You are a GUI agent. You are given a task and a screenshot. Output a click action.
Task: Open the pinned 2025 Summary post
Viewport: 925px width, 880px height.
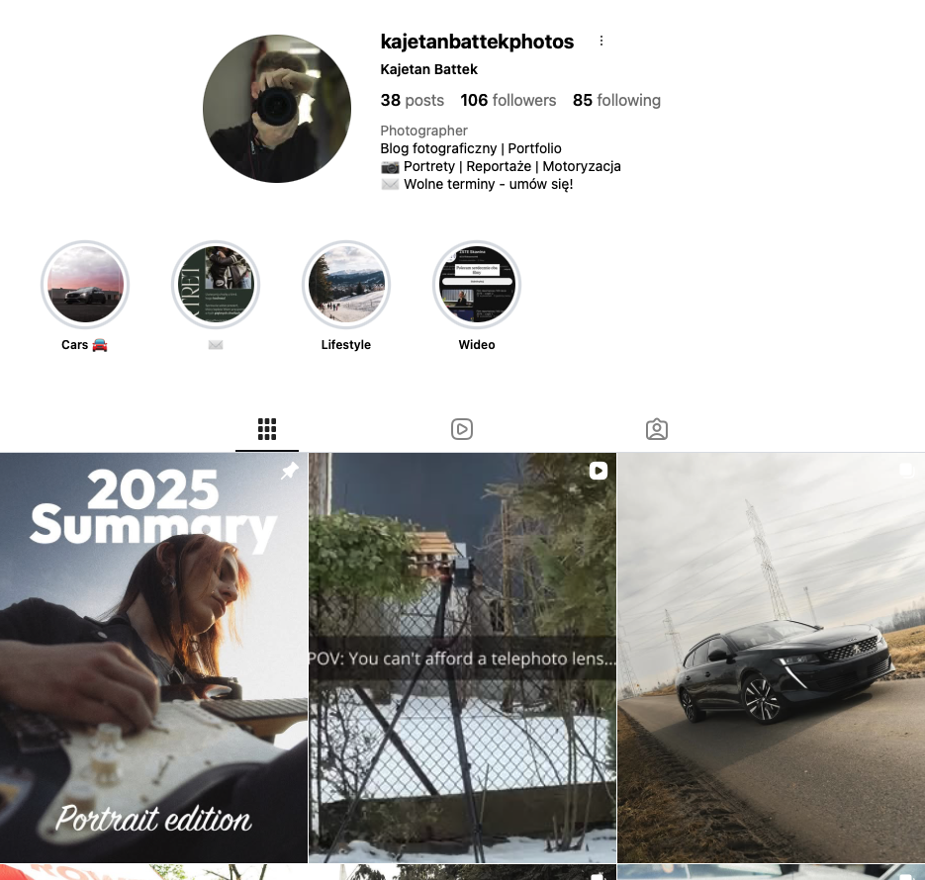pos(153,658)
